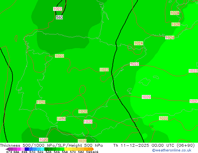
Task: Select the Thickness 500/1000 hPa title text
Action: point(28,146)
